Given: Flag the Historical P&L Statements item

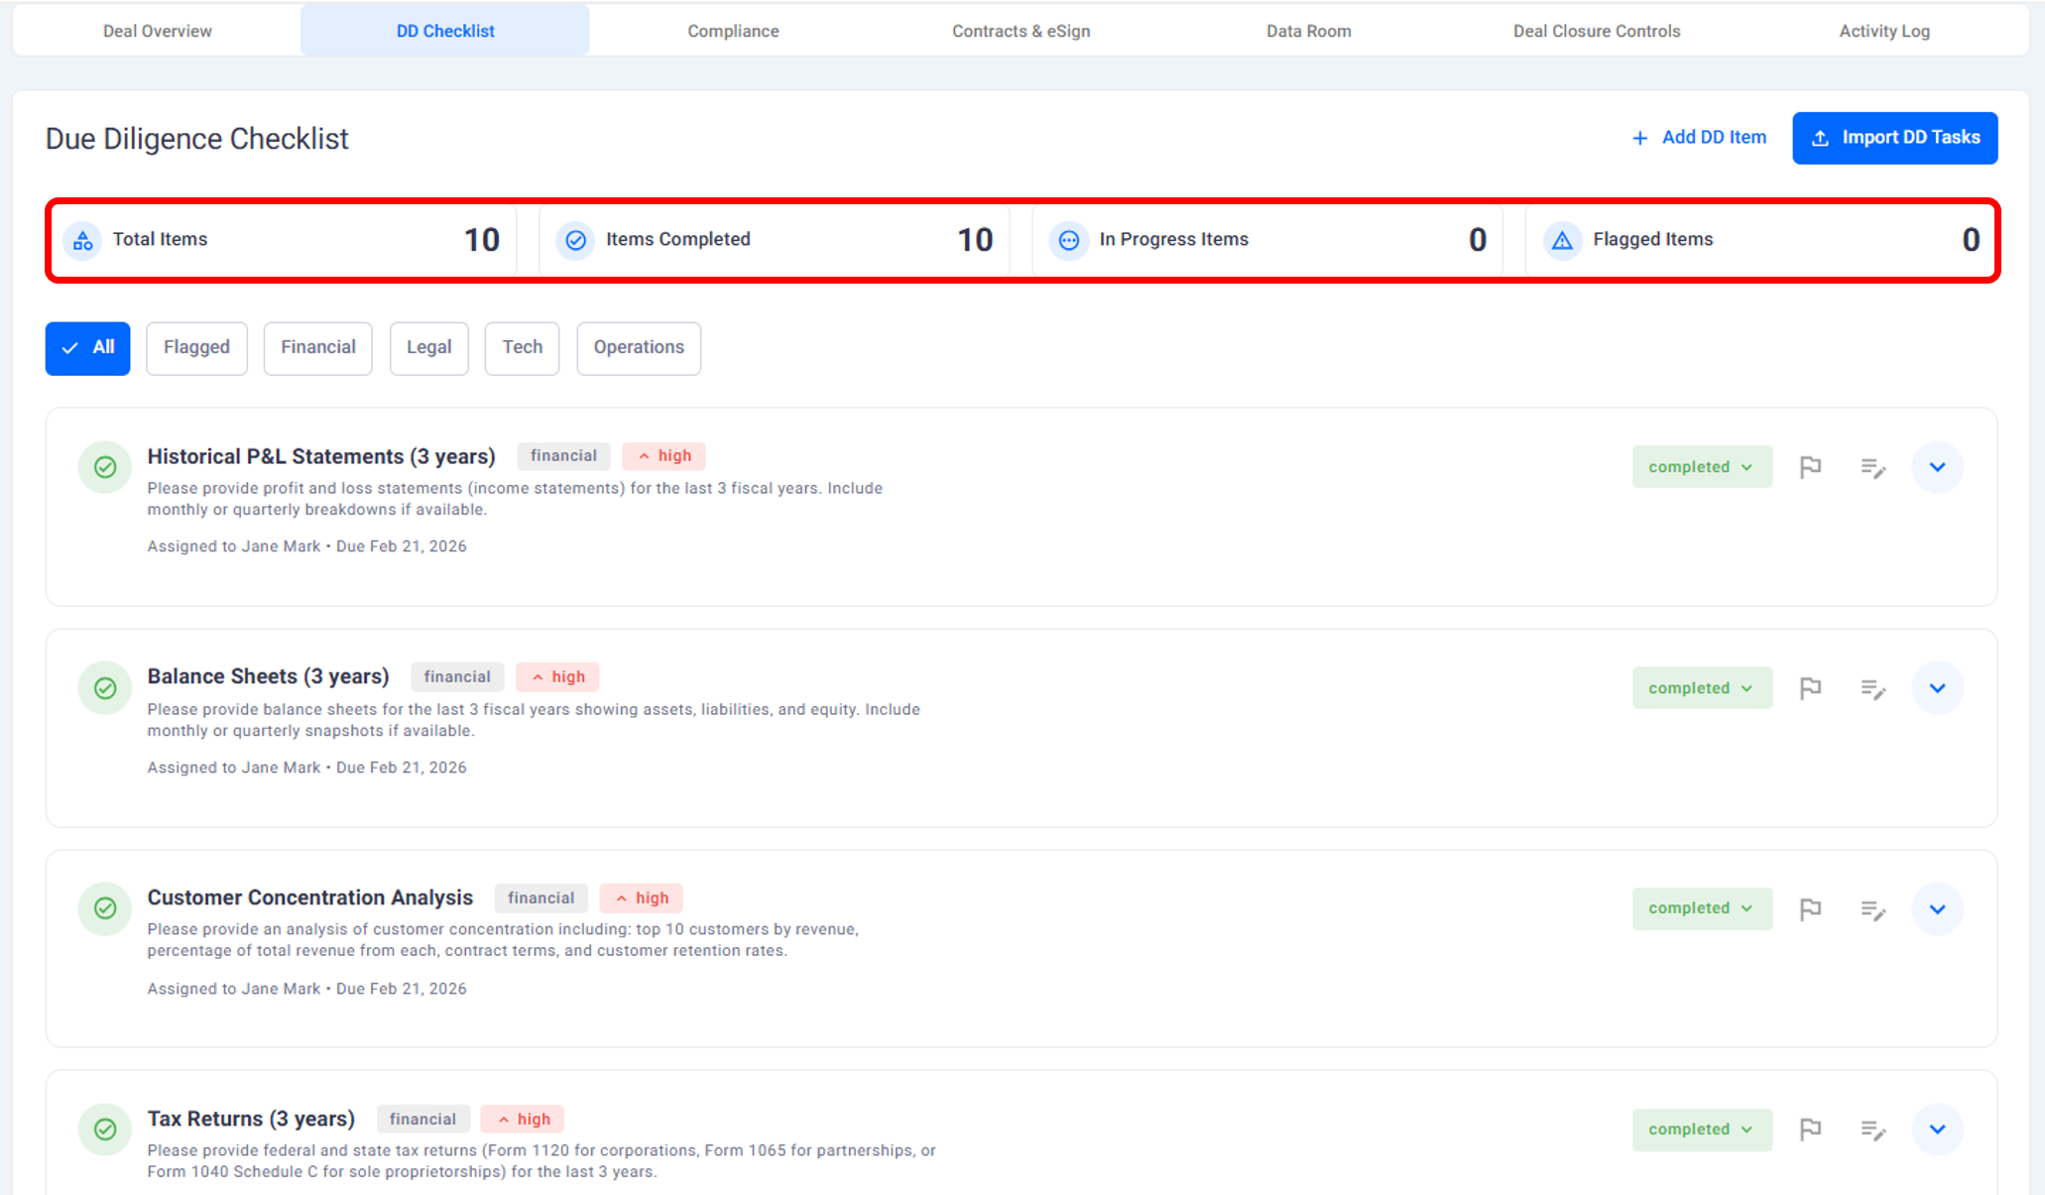Looking at the screenshot, I should pos(1810,467).
